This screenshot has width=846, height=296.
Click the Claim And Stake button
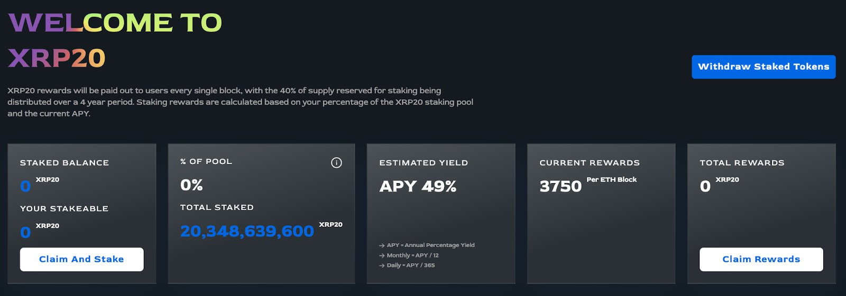(x=82, y=259)
